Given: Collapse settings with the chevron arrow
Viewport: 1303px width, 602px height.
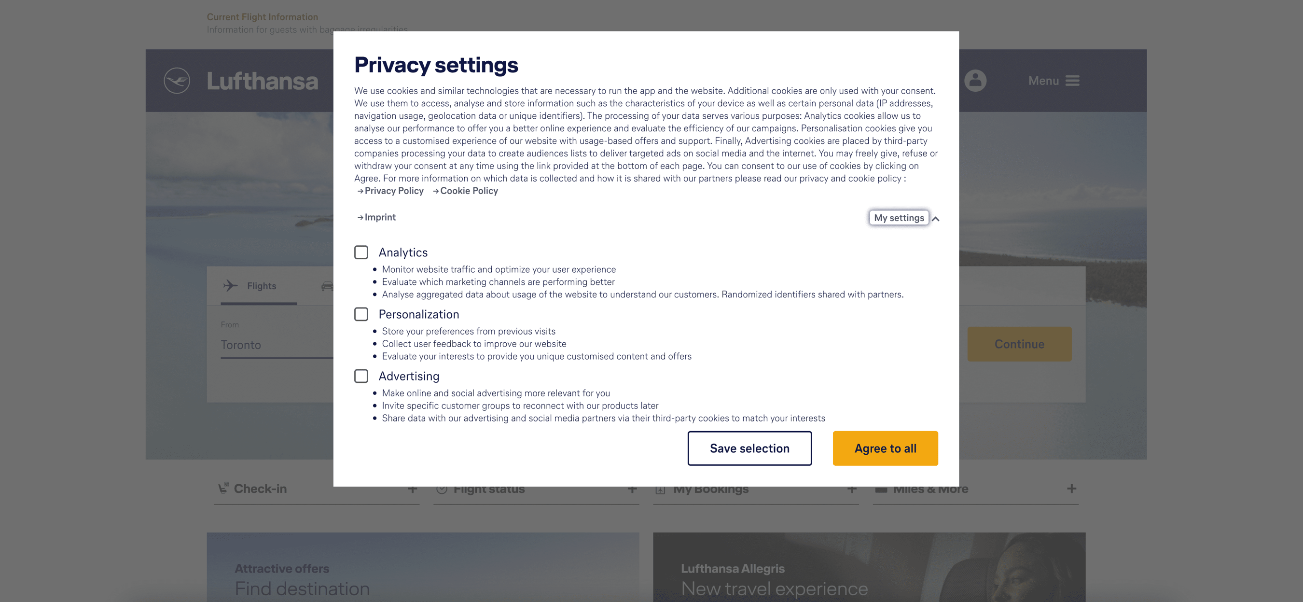Looking at the screenshot, I should [936, 219].
